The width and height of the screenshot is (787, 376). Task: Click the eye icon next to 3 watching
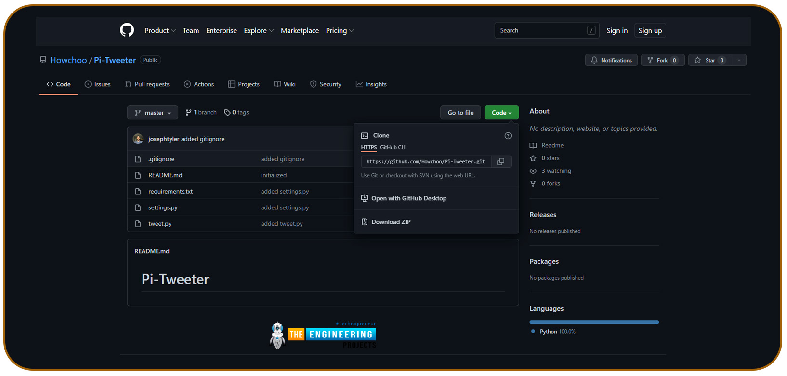point(533,171)
